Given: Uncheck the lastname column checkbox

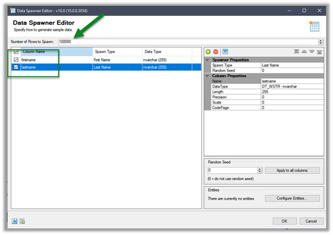Looking at the screenshot, I should (x=15, y=67).
